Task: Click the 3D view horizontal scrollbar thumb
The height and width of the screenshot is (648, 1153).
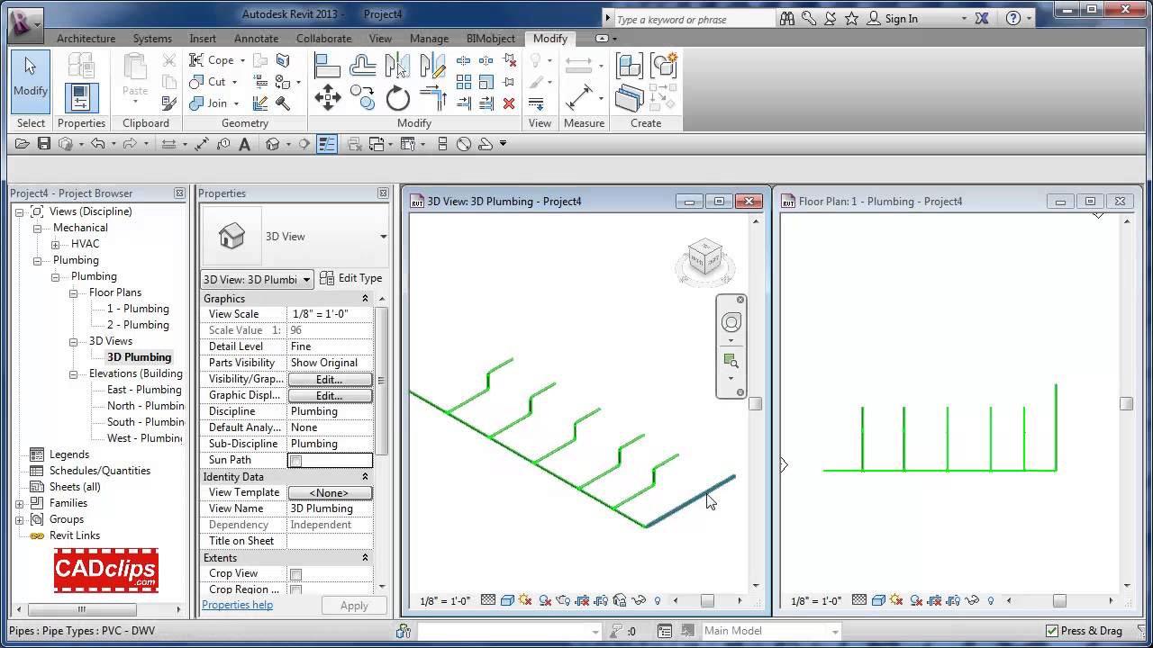Action: click(707, 600)
